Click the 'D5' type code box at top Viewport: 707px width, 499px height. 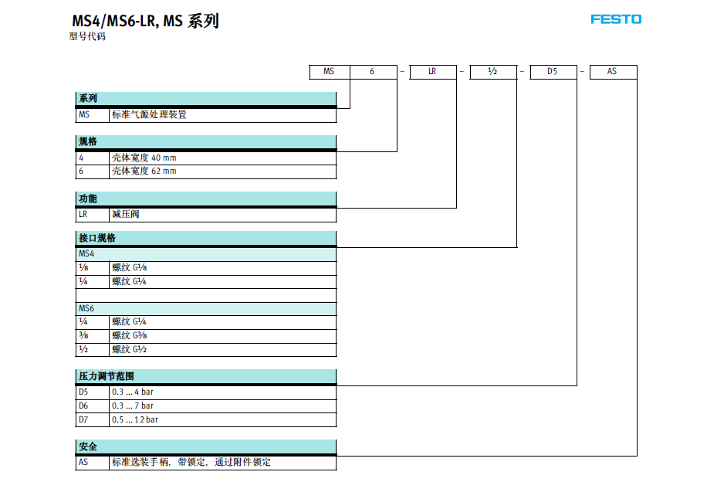(x=553, y=72)
